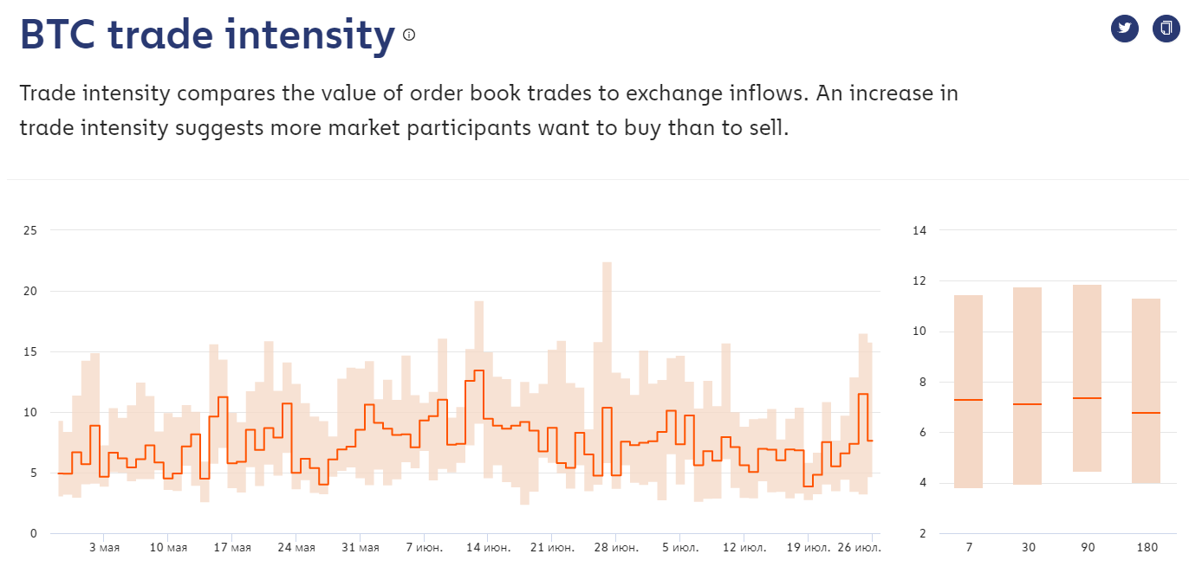
Task: Select the orange median line in the 7-day box
Action: click(x=966, y=400)
